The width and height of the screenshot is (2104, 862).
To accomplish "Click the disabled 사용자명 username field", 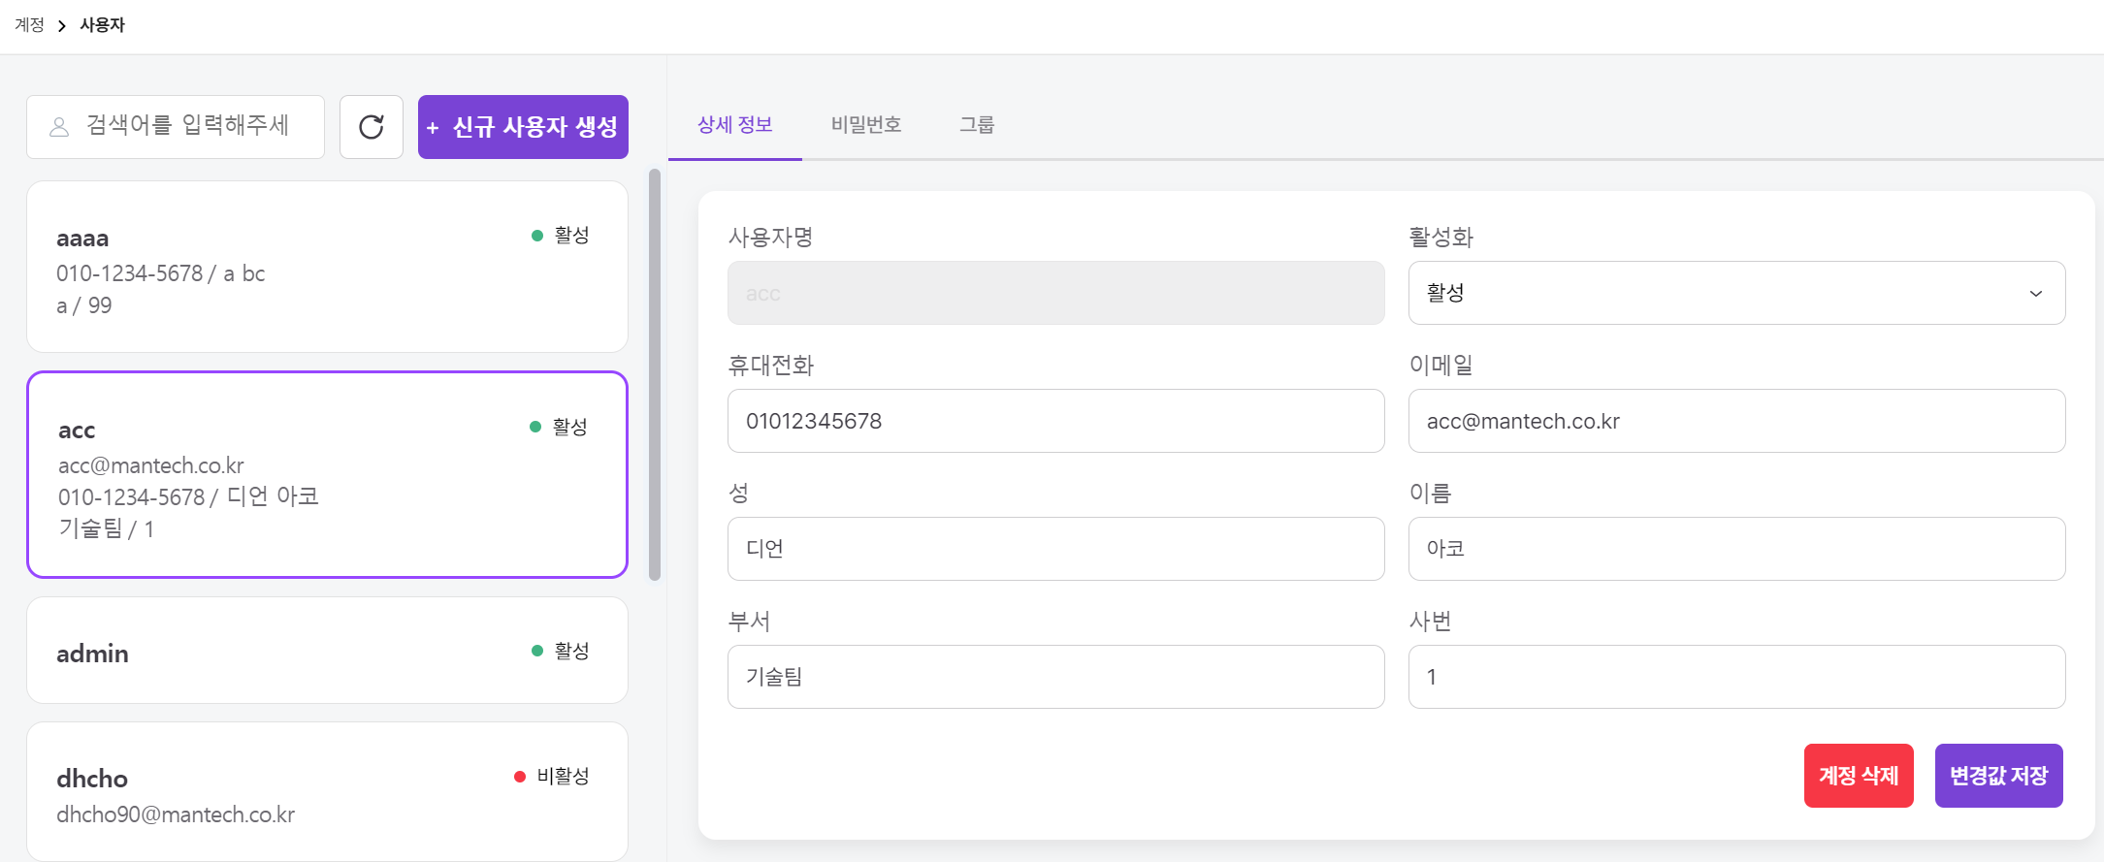I will (x=1055, y=293).
